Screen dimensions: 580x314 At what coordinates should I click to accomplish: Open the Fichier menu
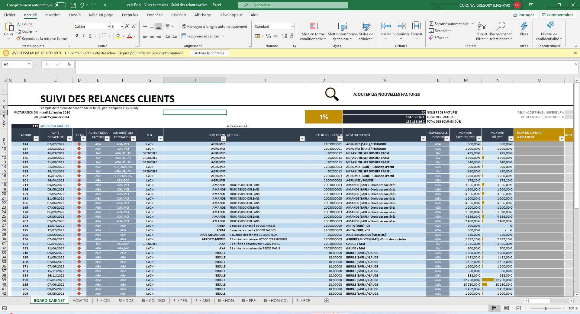10,15
